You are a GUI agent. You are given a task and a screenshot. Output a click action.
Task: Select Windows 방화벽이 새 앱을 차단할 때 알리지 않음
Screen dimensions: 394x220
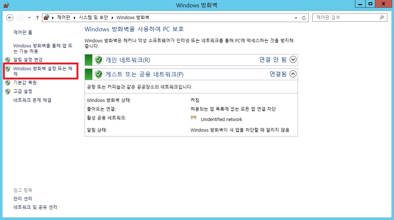240,130
